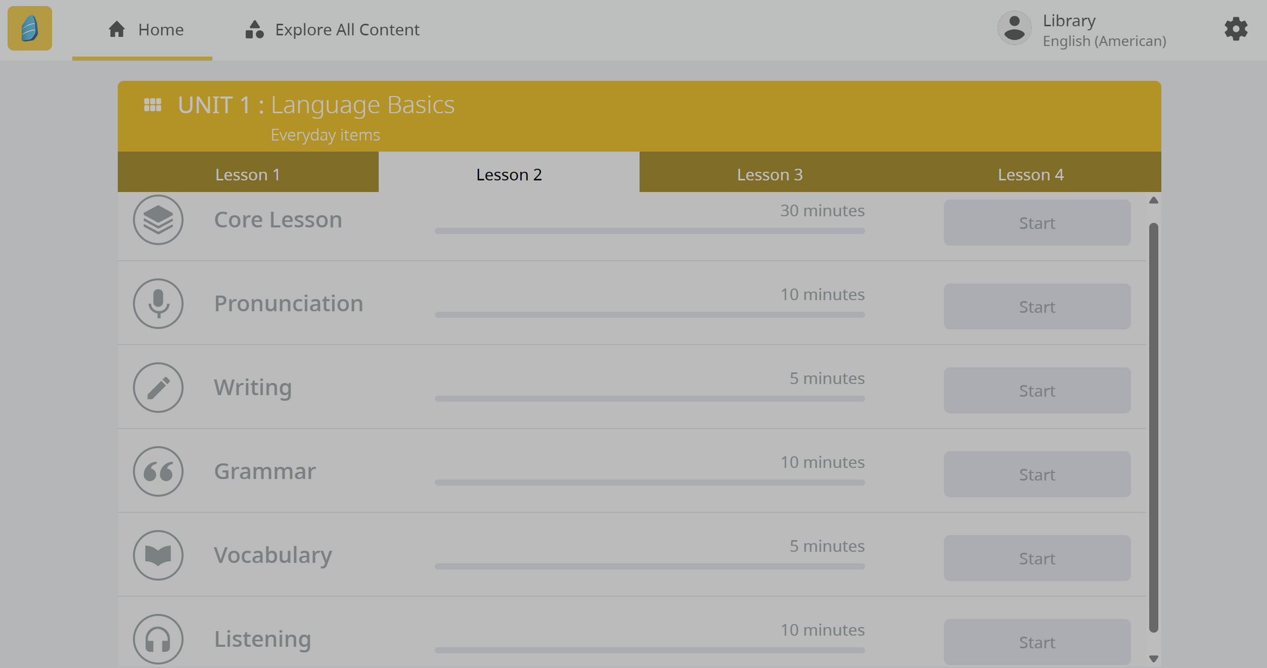
Task: Open Explore All Content
Action: (x=332, y=30)
